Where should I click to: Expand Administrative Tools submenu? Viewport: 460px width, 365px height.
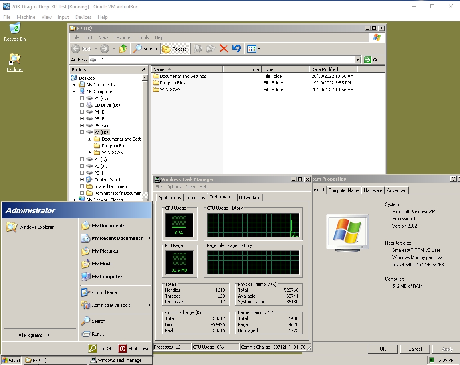(x=116, y=305)
